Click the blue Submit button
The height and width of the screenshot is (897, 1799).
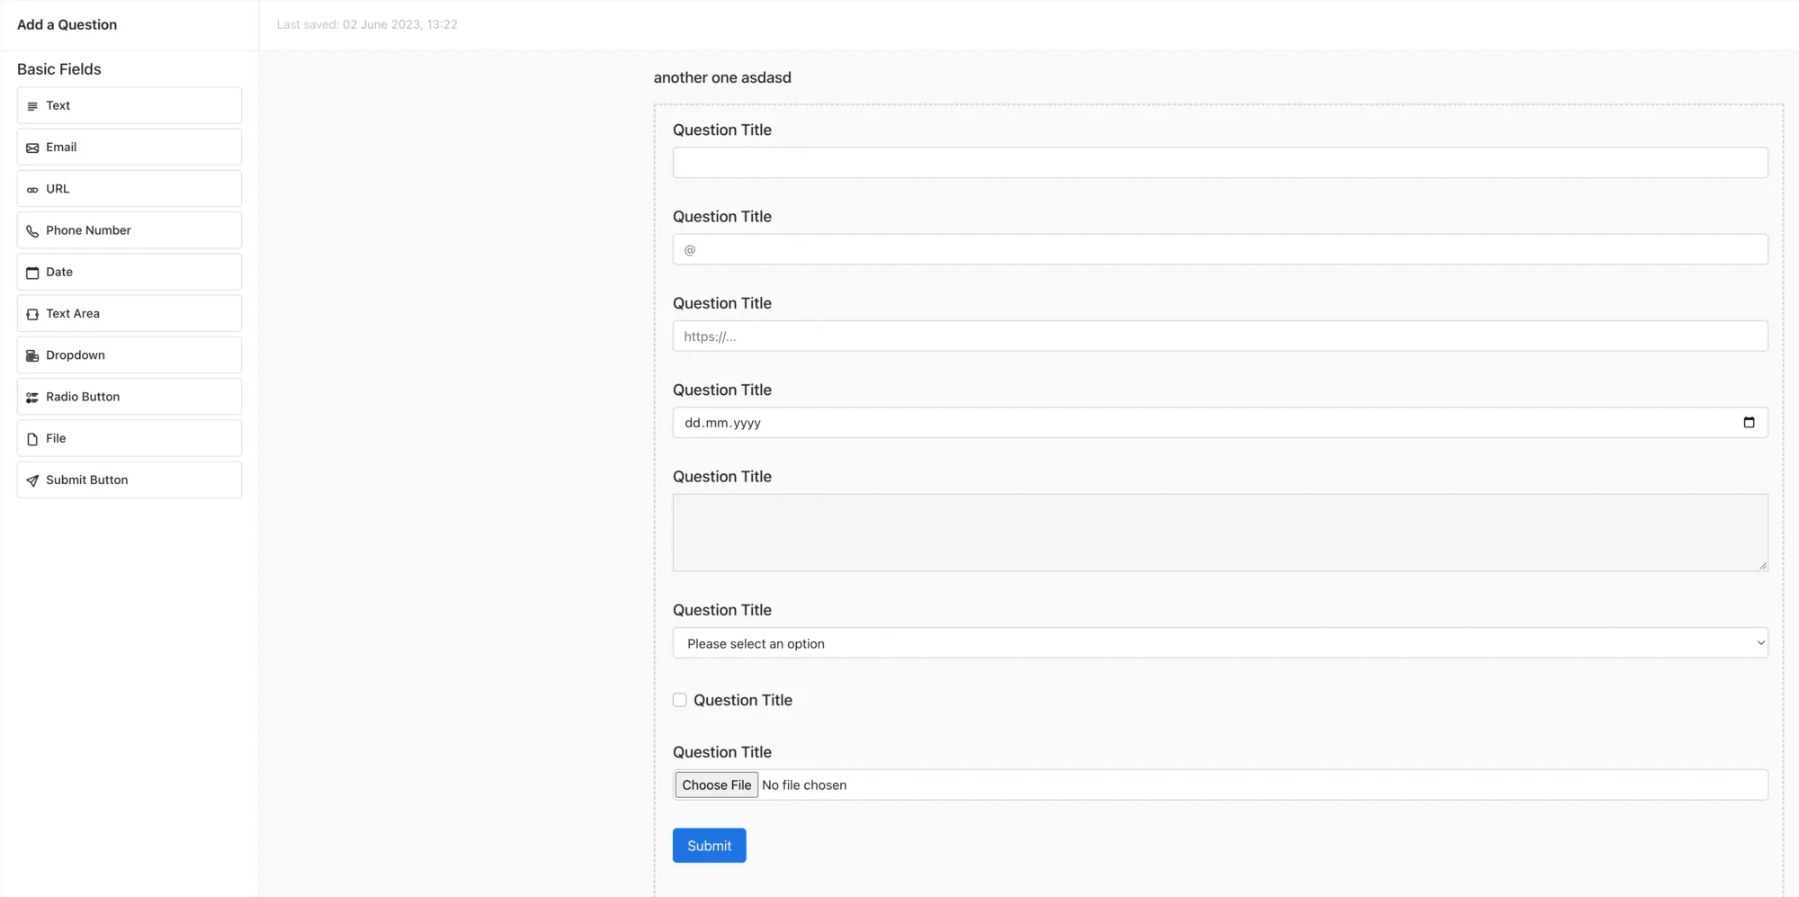click(710, 846)
